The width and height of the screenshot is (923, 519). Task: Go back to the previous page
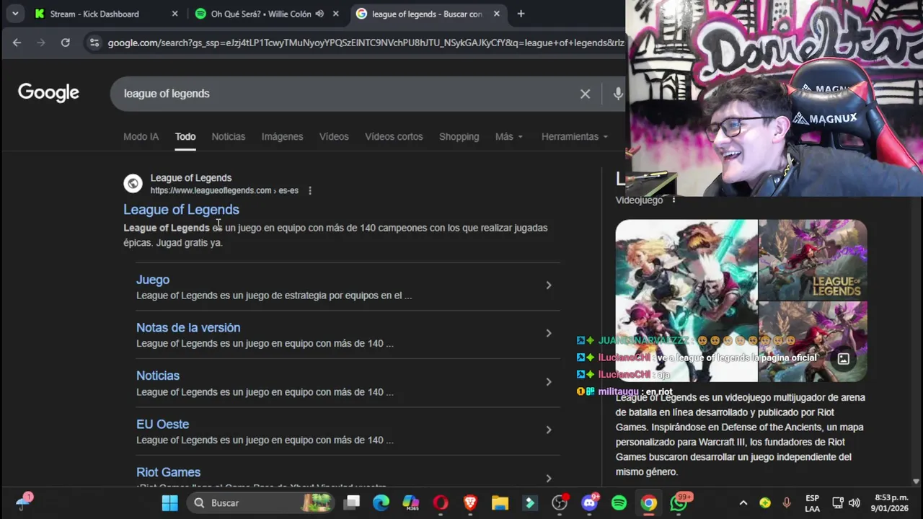tap(17, 43)
